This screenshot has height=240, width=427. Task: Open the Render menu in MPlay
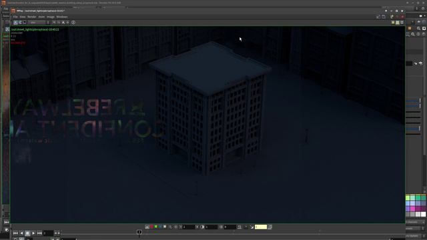31,17
